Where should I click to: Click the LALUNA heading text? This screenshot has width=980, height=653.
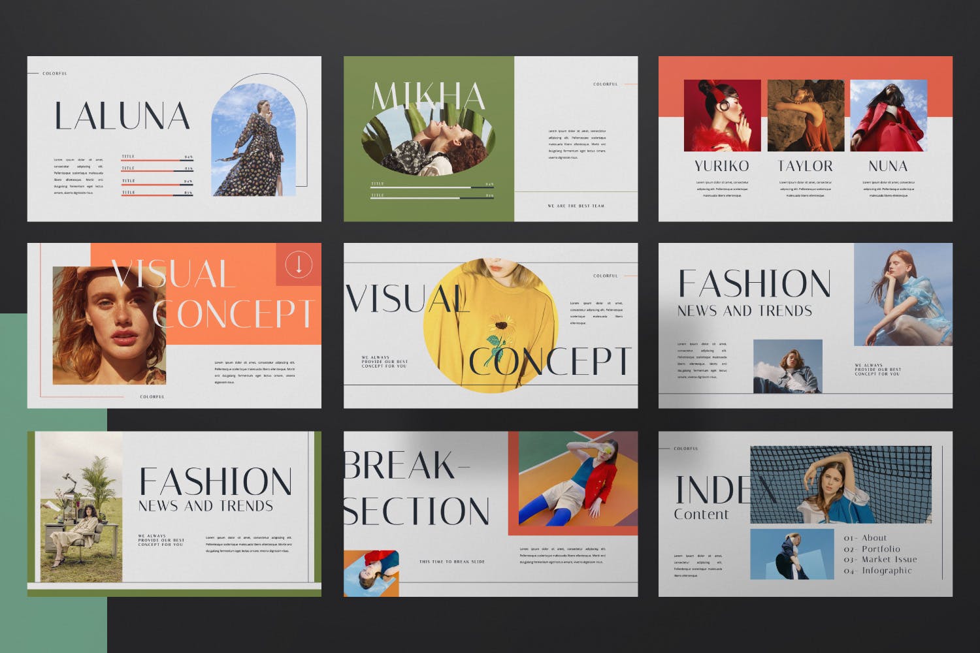point(122,116)
